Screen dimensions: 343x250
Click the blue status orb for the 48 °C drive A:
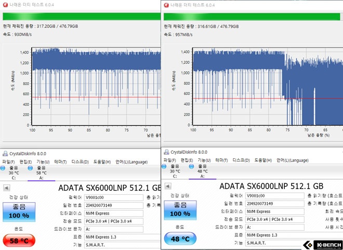click(191, 167)
